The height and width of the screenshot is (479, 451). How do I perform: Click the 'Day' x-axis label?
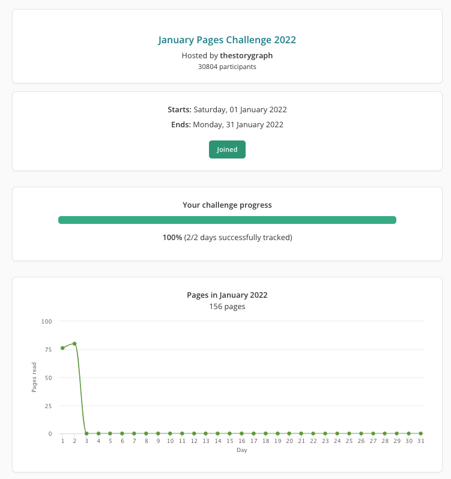click(241, 450)
